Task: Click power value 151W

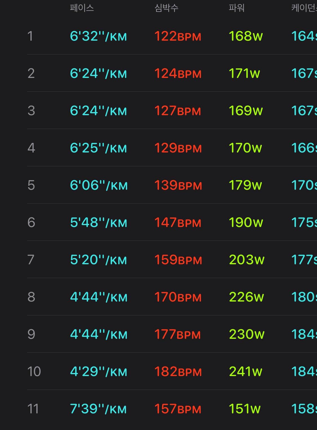Action: coord(245,409)
